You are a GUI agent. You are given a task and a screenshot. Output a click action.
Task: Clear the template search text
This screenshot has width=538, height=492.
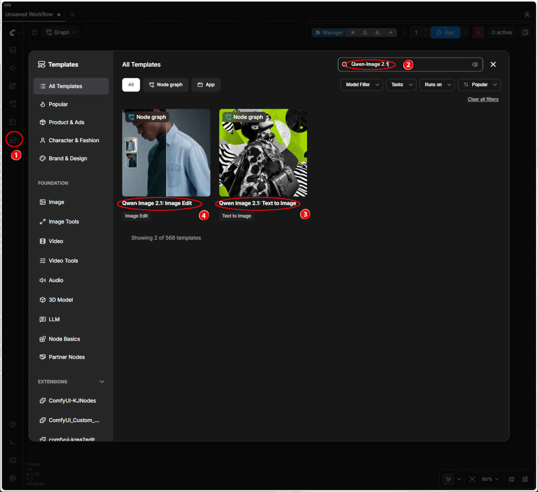pyautogui.click(x=475, y=64)
